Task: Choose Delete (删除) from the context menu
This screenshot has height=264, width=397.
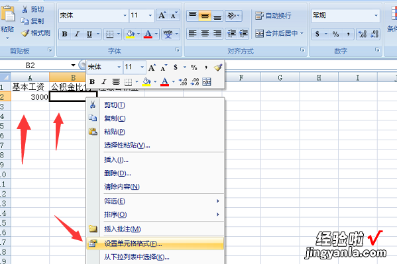Action: point(155,173)
